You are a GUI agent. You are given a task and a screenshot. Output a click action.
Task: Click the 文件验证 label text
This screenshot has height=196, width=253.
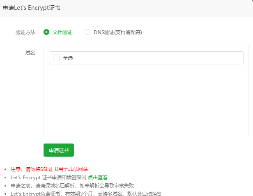[62, 32]
